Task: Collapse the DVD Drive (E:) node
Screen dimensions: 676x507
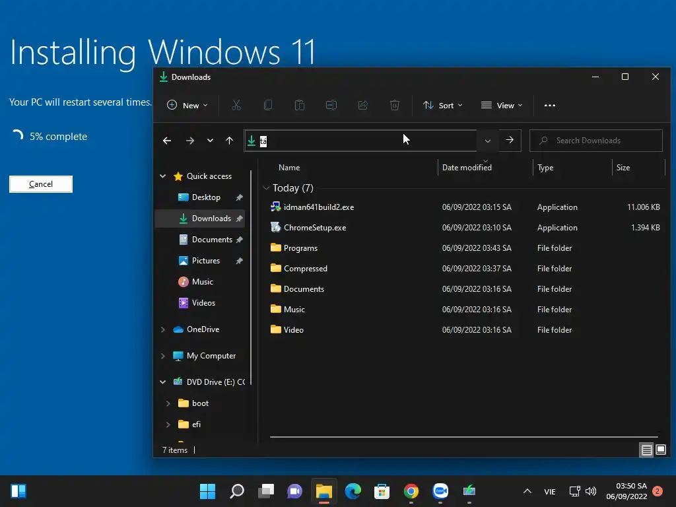Action: pyautogui.click(x=163, y=382)
